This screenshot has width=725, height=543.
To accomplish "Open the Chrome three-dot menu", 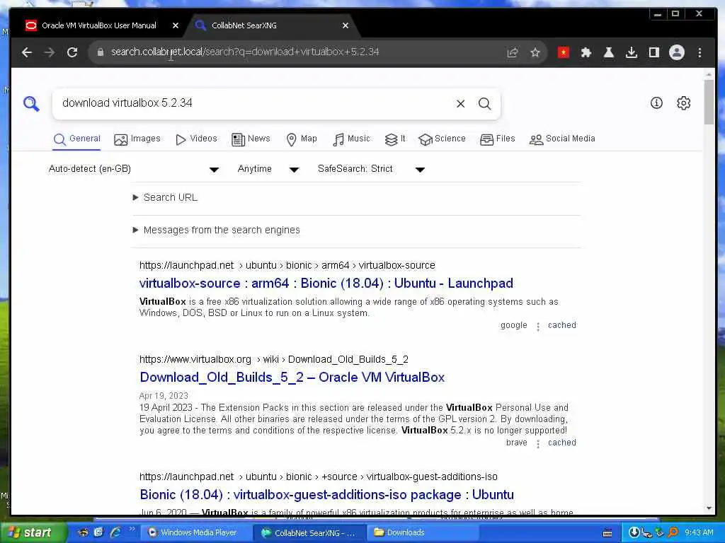I will click(x=700, y=52).
